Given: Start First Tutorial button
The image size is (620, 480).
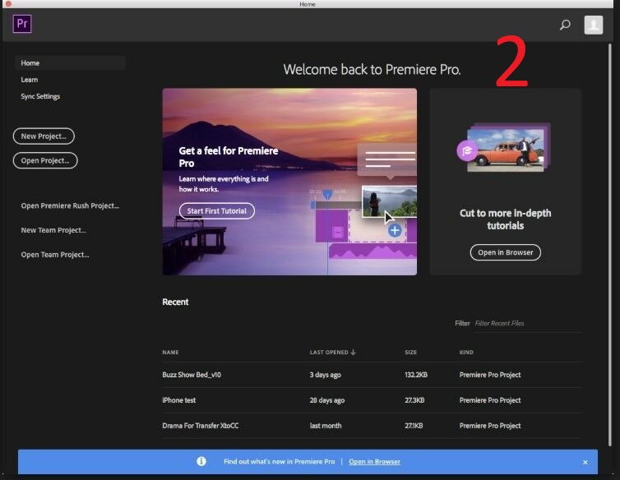Looking at the screenshot, I should [x=217, y=210].
